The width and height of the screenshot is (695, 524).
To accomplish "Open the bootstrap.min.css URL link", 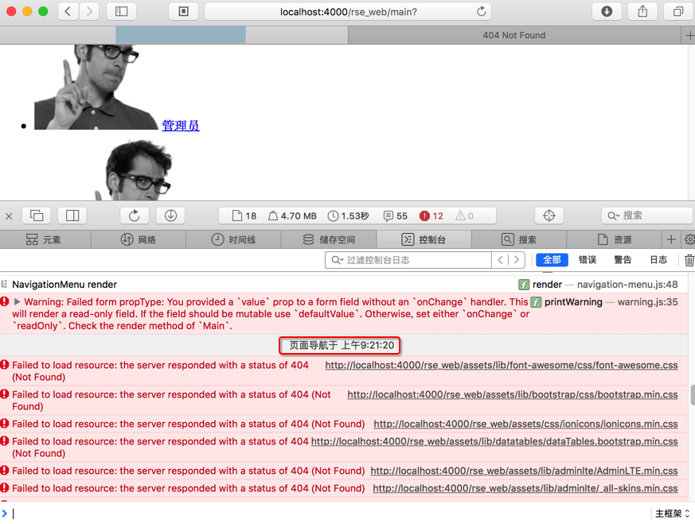I will 513,394.
